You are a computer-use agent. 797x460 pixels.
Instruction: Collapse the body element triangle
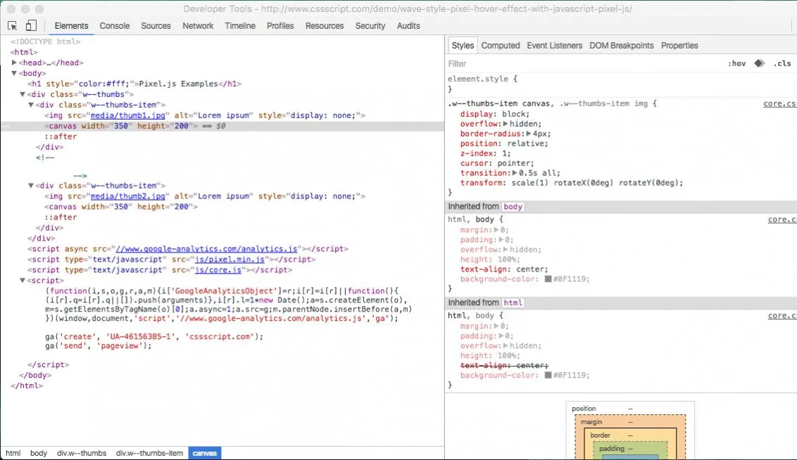coord(13,73)
